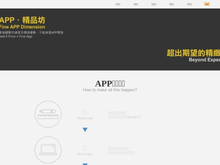Click the "Fine APP Dimension" subtitle

click(22, 27)
